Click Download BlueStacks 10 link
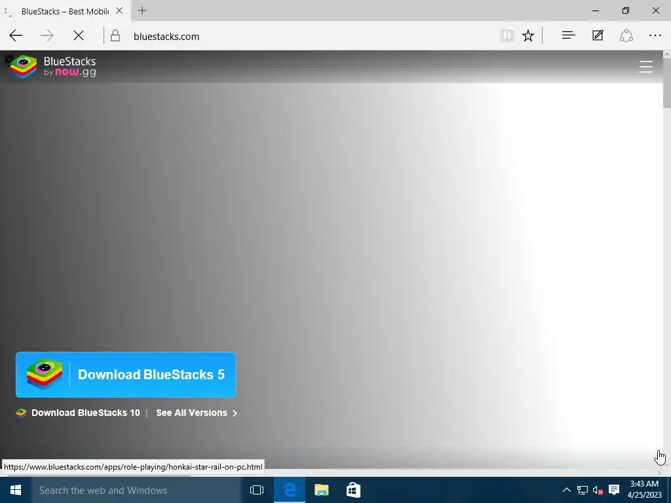The width and height of the screenshot is (671, 503). (x=86, y=413)
